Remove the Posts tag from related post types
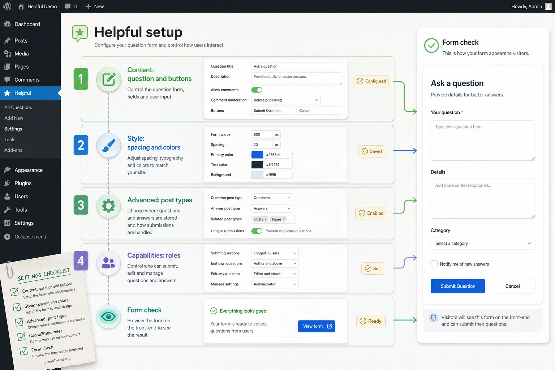The image size is (555, 370). (265, 219)
